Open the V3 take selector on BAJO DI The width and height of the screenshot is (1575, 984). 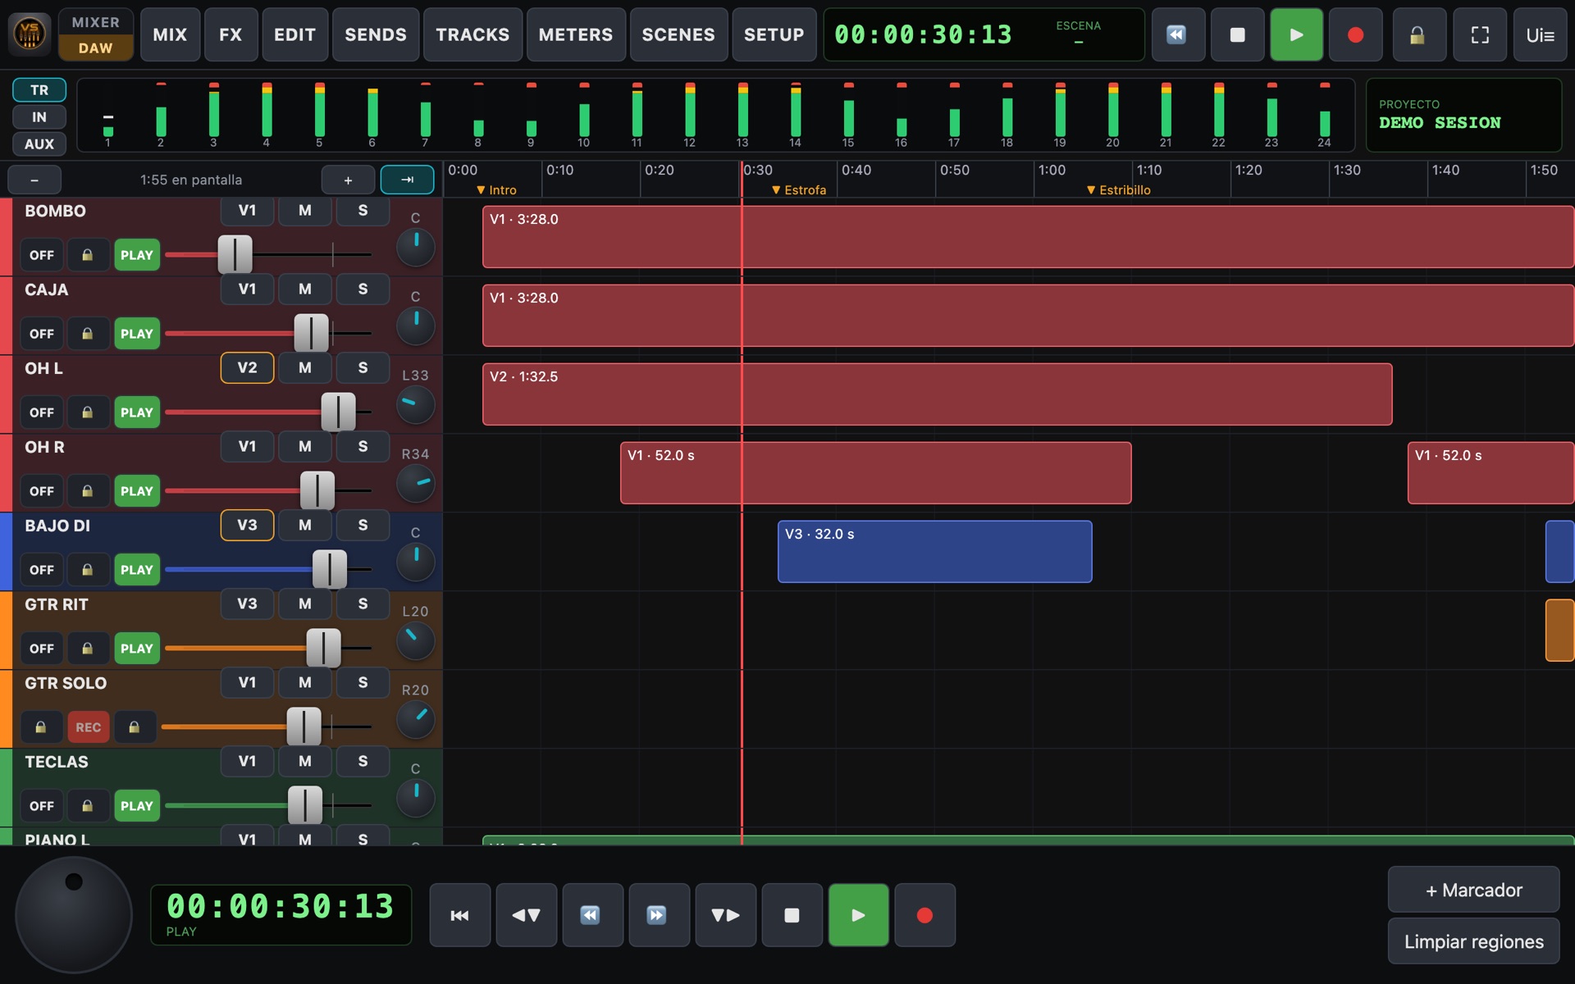(247, 526)
